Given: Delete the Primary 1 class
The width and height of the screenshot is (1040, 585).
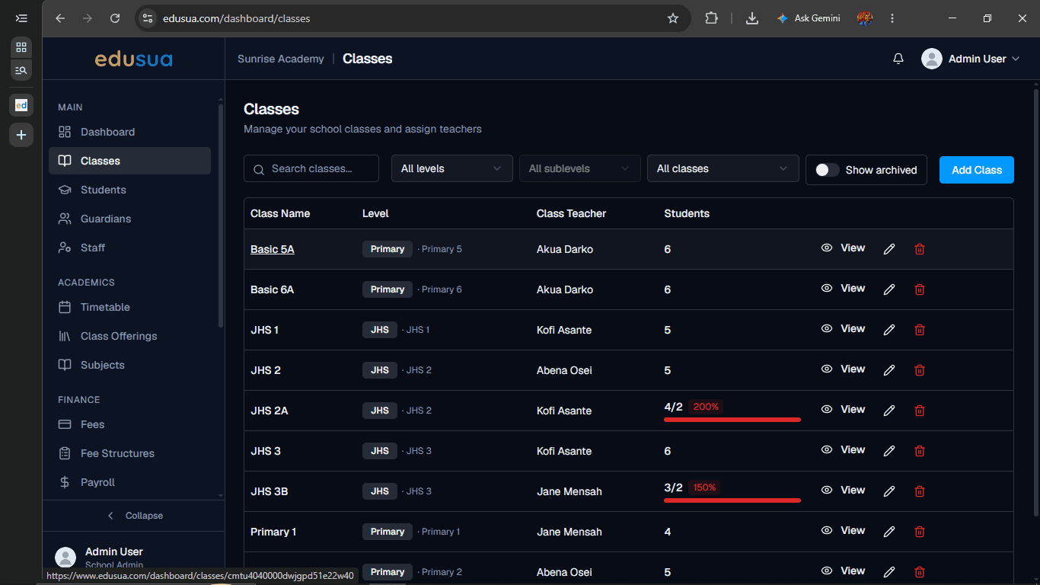Looking at the screenshot, I should pyautogui.click(x=919, y=532).
